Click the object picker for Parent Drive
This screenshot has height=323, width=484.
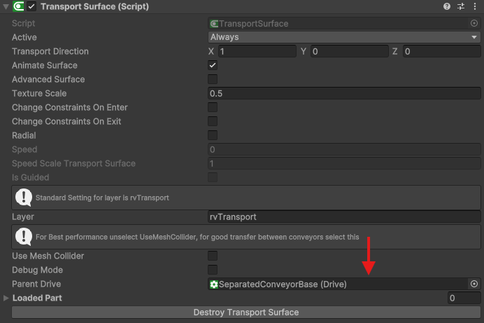[x=474, y=284]
